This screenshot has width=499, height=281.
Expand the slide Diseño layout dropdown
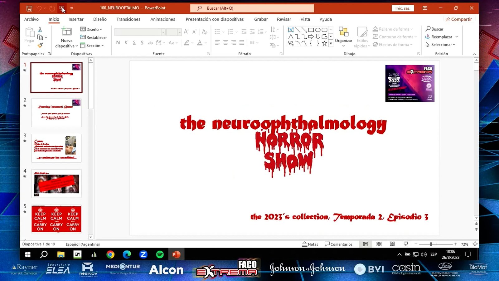tap(91, 29)
